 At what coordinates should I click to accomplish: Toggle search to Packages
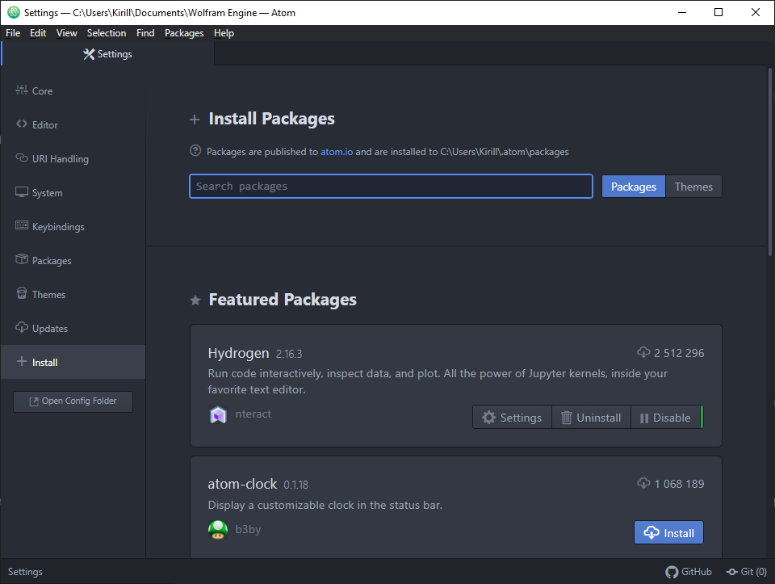[x=633, y=187]
